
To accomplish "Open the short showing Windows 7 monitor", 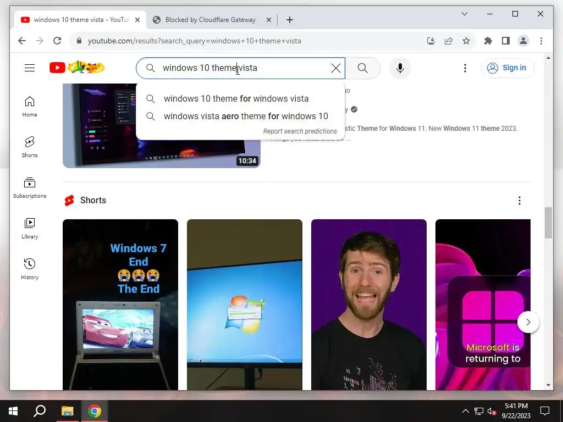I will (245, 304).
